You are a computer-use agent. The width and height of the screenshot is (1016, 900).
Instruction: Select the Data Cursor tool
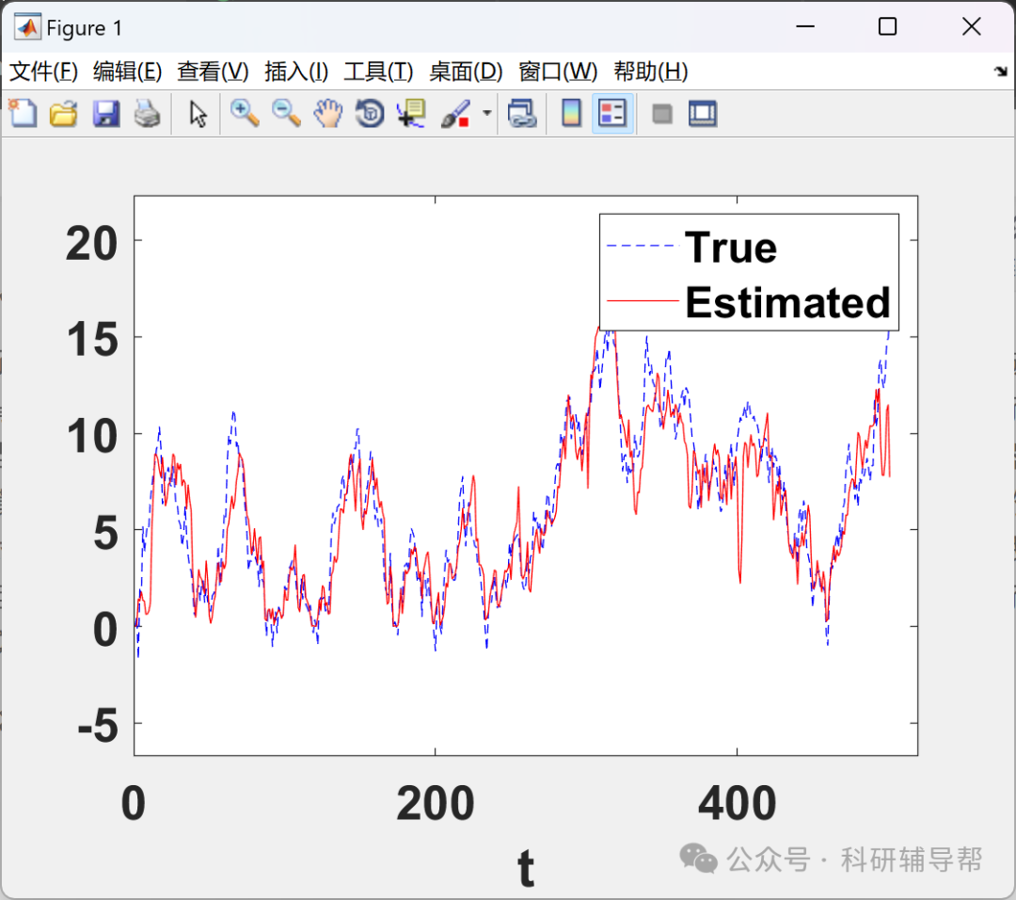pos(411,114)
